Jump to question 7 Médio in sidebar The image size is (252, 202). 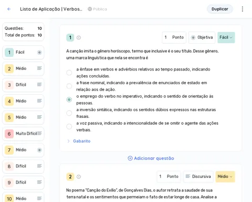point(23,150)
